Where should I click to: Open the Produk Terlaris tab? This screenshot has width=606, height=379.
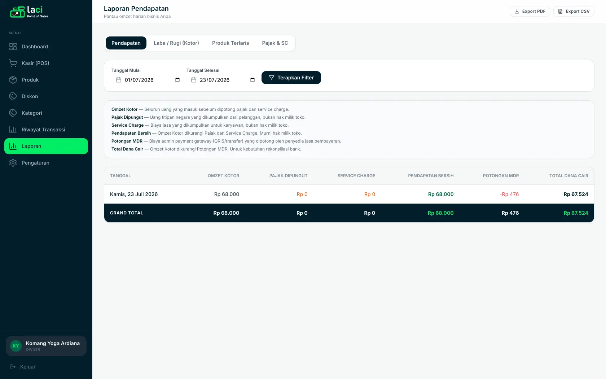[x=230, y=43]
